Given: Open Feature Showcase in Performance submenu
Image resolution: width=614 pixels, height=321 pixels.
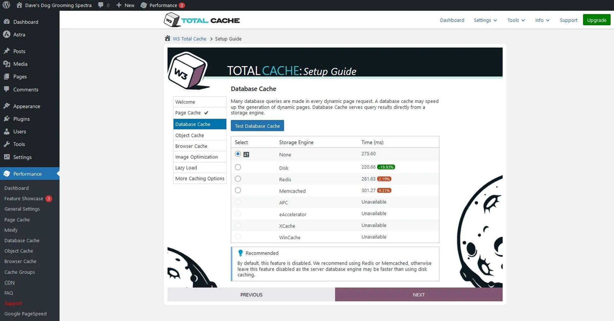Looking at the screenshot, I should (x=24, y=199).
